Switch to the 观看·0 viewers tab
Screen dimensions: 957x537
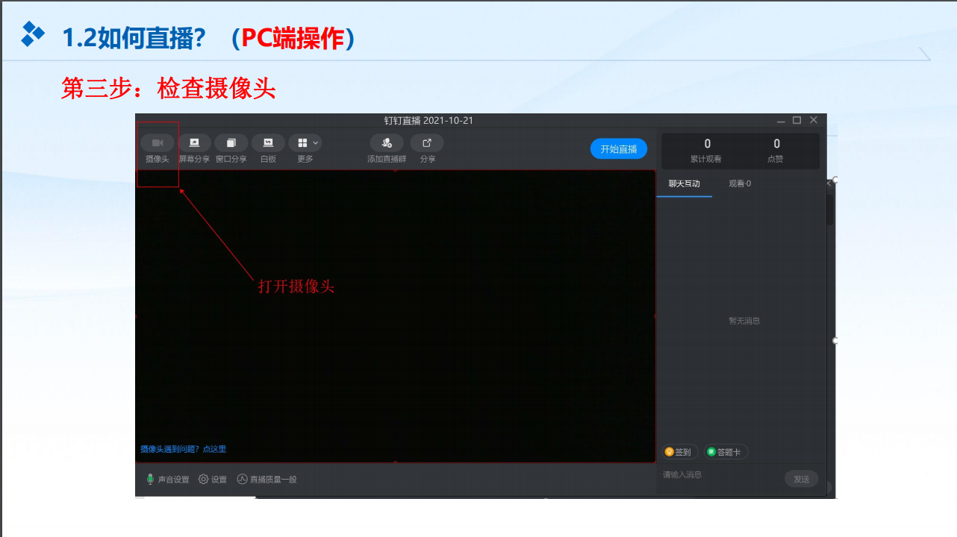(740, 183)
